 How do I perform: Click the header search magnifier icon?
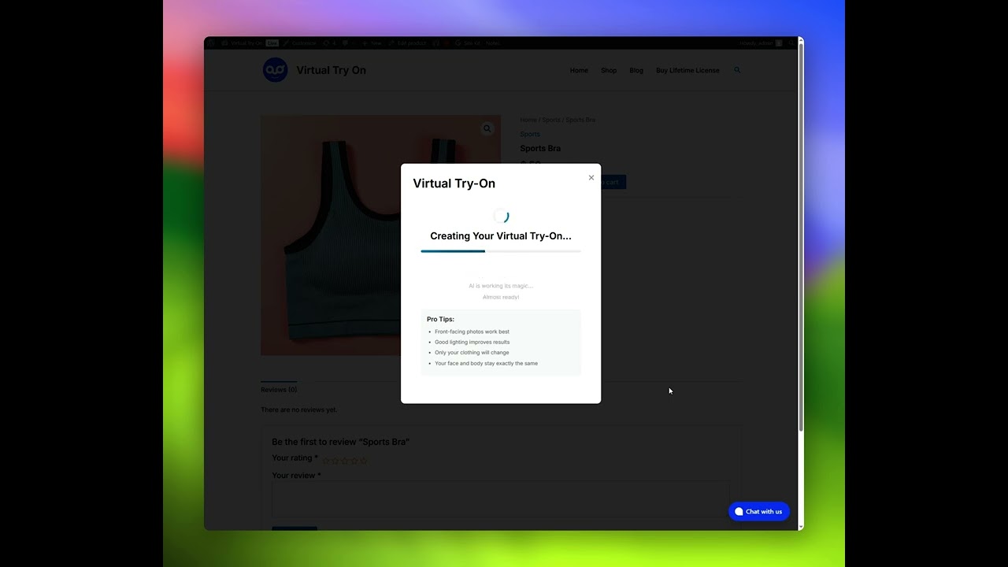pos(738,70)
